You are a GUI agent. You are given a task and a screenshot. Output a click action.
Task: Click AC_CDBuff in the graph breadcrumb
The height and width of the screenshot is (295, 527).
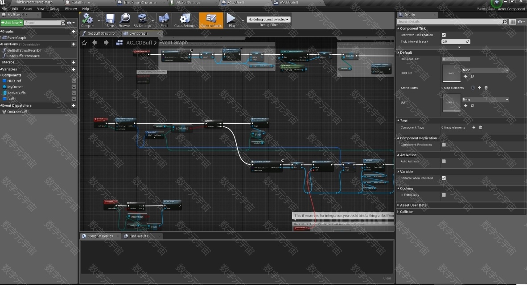[139, 43]
